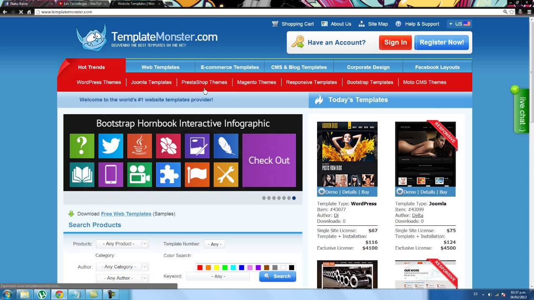The height and width of the screenshot is (300, 534).
Task: Open File Explorer from the taskbar
Action: pyautogui.click(x=25, y=294)
